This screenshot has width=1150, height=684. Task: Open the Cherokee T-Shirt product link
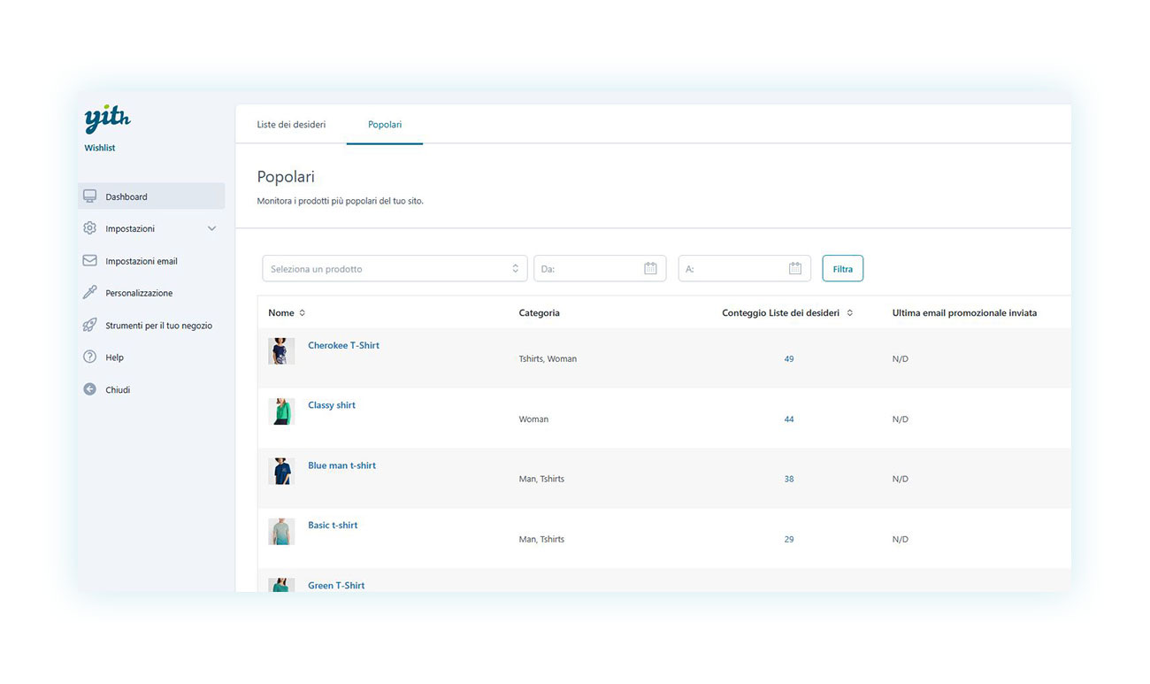click(343, 345)
